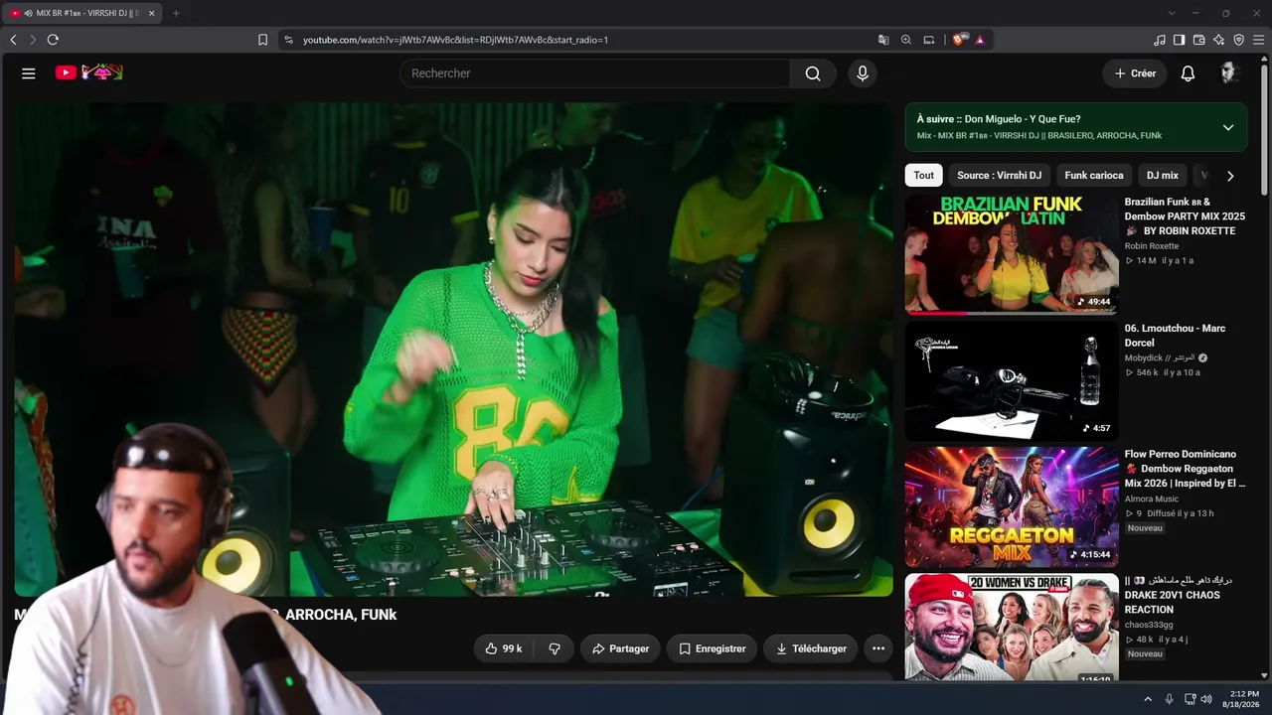Open the account avatar menu

[x=1229, y=73]
